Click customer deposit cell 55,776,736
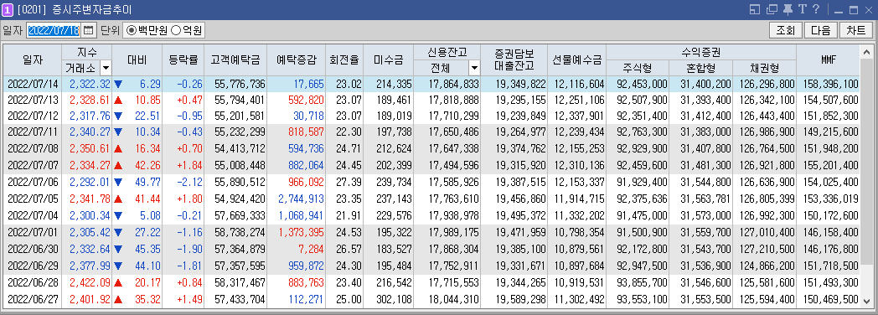 240,85
